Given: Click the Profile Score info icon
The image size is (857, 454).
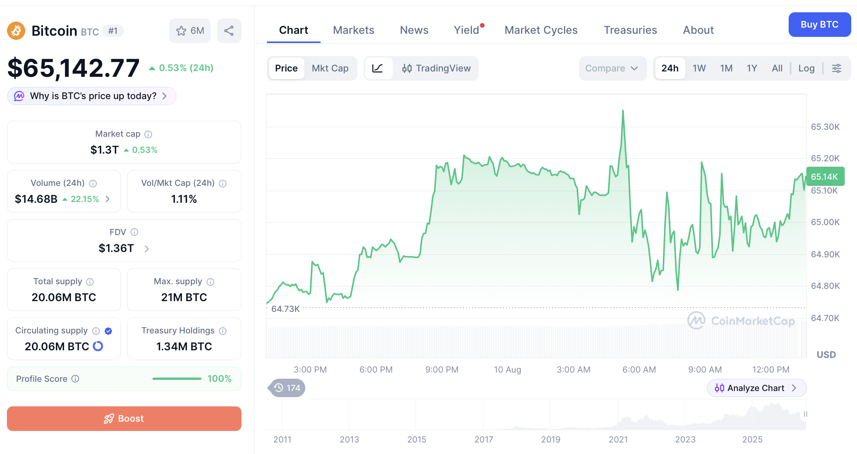Looking at the screenshot, I should (x=76, y=379).
